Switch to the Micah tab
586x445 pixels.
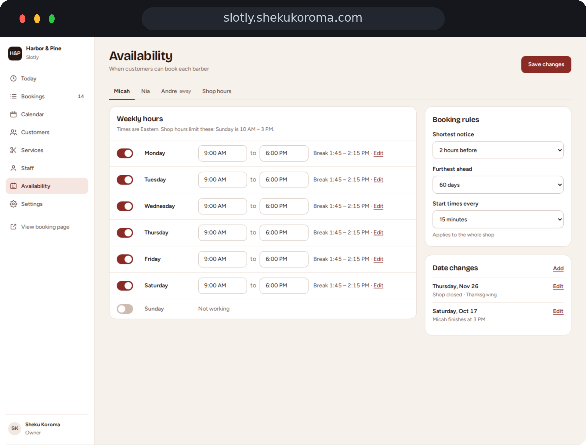(x=122, y=91)
